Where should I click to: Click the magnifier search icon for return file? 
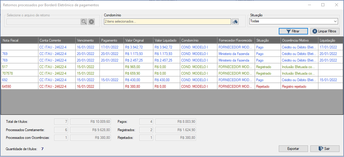tap(84, 22)
